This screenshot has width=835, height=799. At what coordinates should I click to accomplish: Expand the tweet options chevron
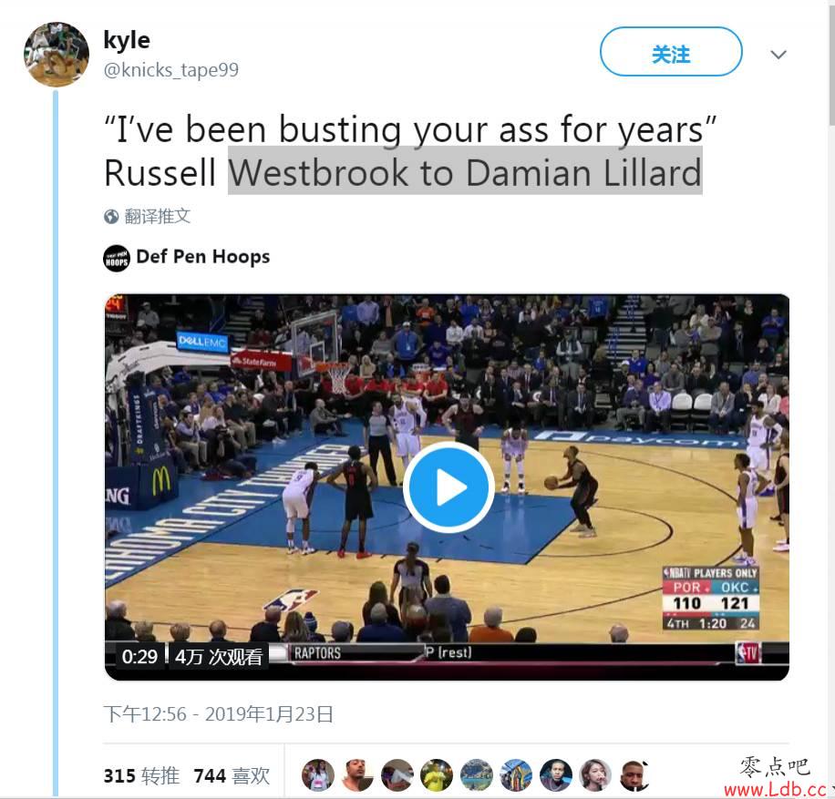point(778,55)
